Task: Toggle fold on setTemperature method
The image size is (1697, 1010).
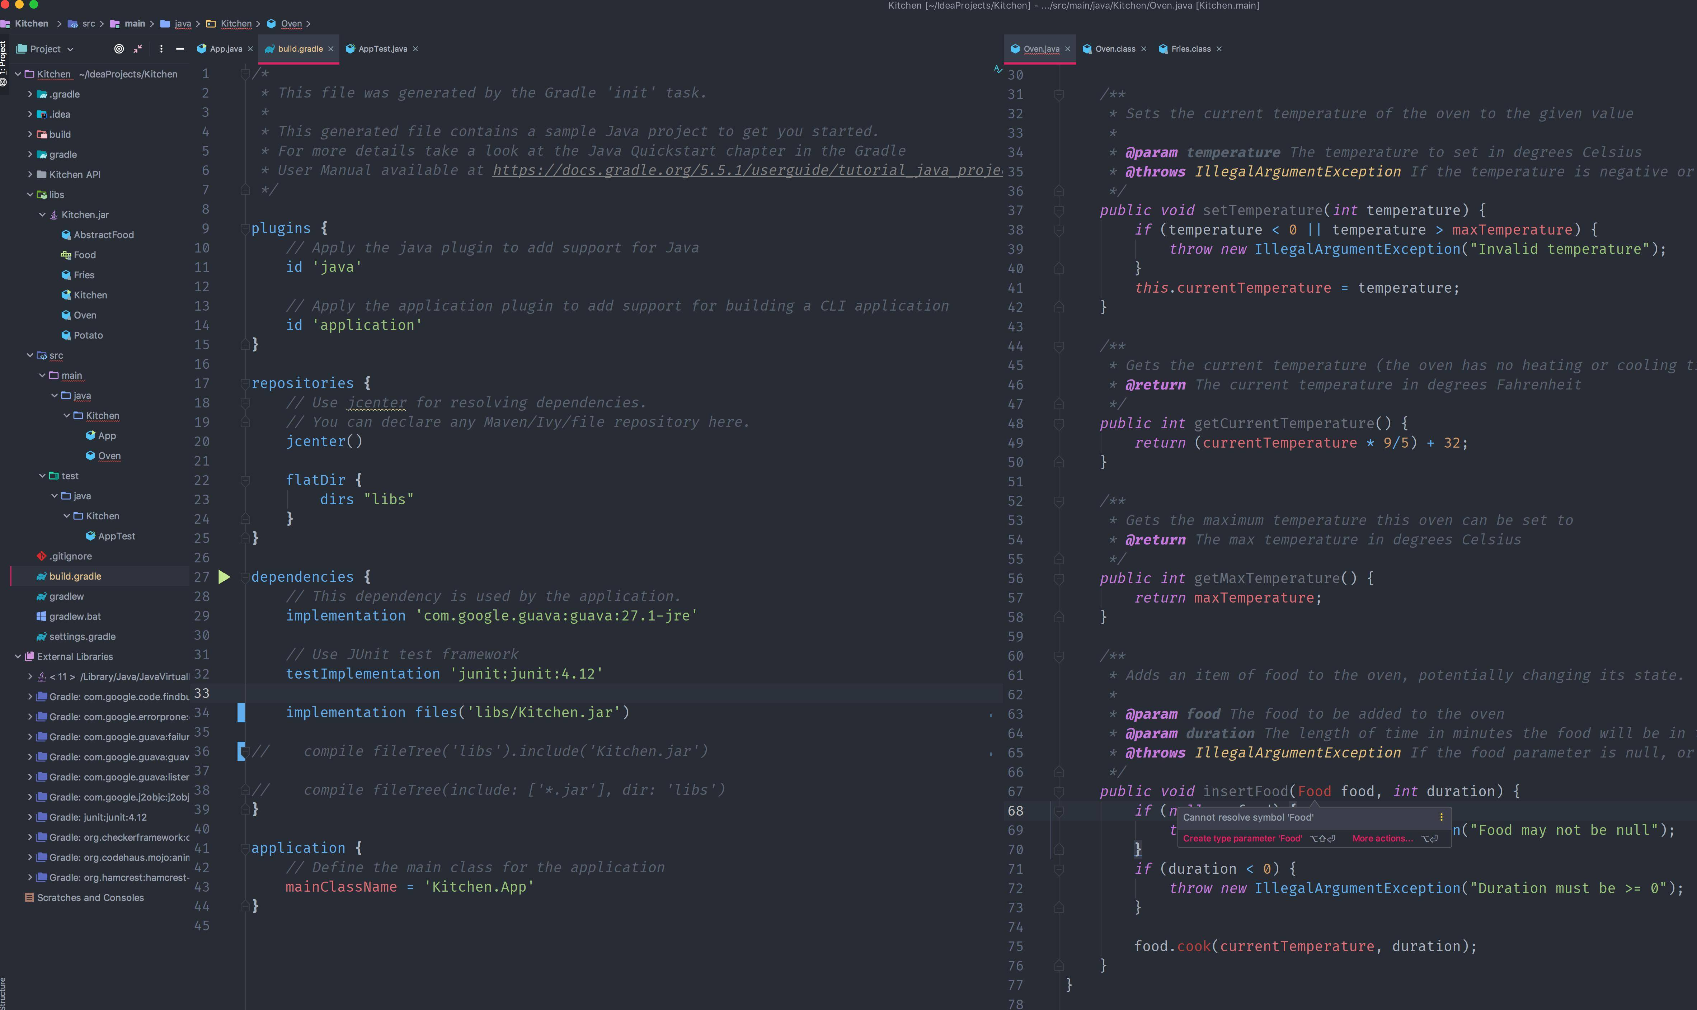Action: [1058, 210]
